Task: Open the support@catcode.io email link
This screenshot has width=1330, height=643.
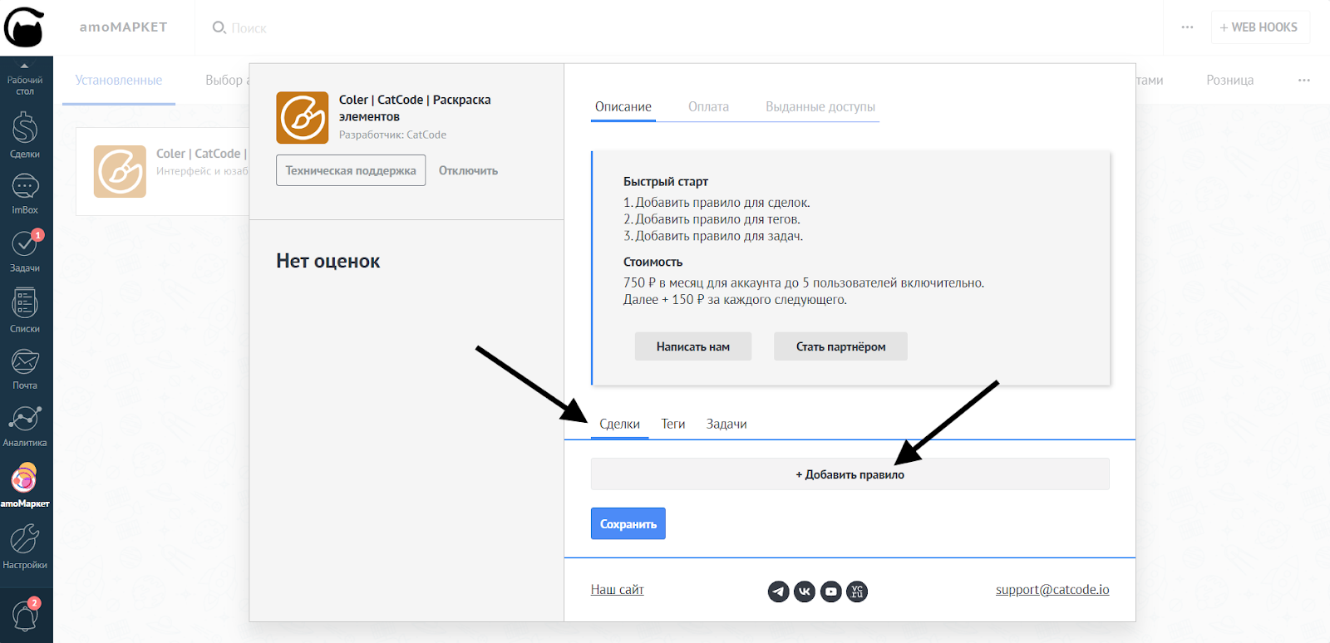Action: tap(1052, 590)
